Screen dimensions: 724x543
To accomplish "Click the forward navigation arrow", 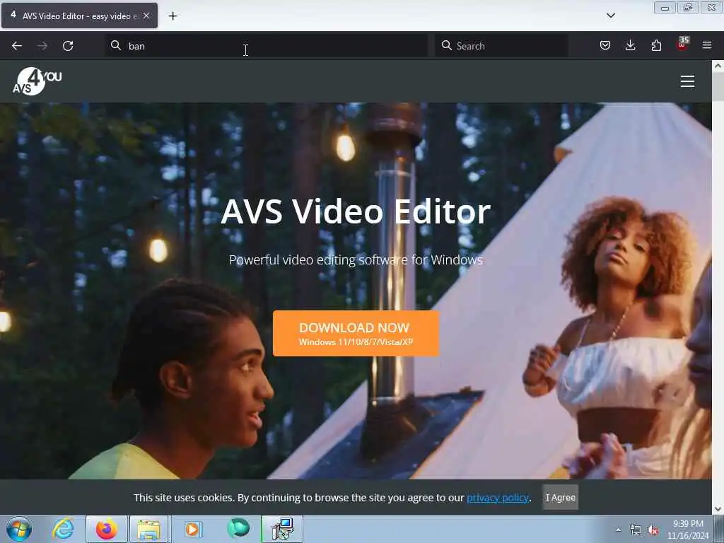I will [x=42, y=46].
